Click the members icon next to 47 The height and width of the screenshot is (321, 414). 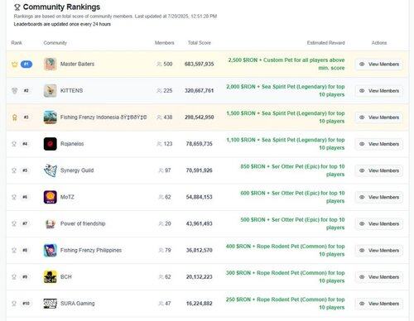[161, 304]
